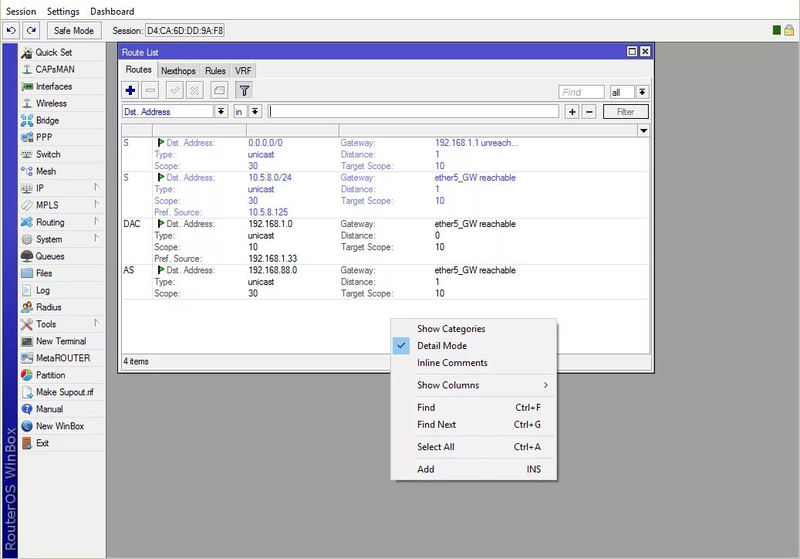Open the column header dropdown arrow
This screenshot has width=800, height=559.
644,130
